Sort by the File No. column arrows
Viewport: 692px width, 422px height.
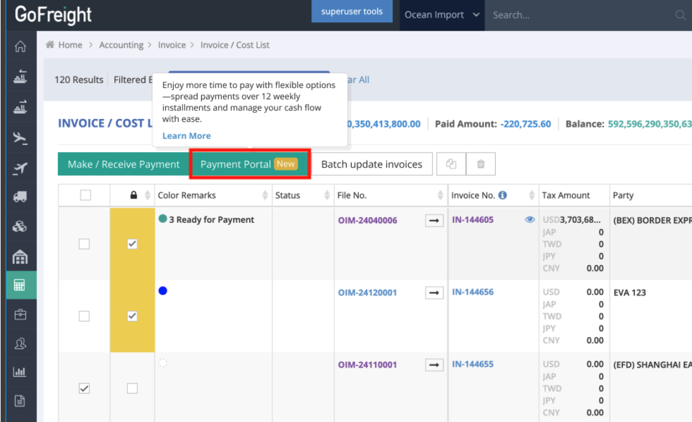tap(440, 195)
